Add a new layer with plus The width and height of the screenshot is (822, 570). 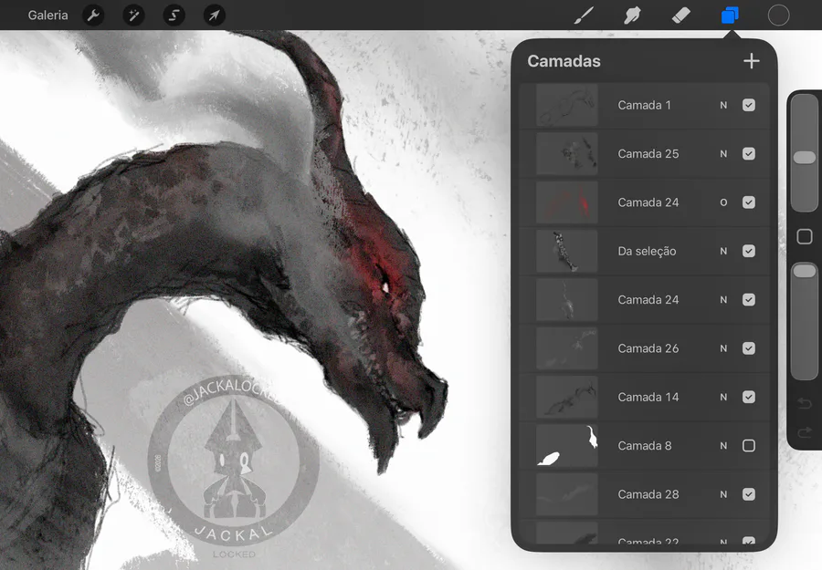click(x=752, y=61)
